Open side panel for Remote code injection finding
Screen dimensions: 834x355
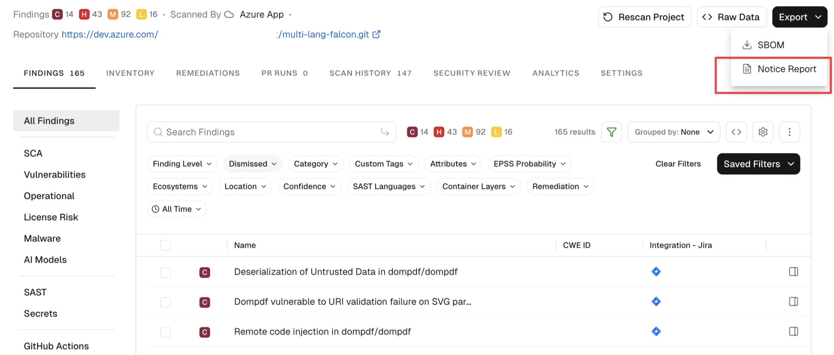pyautogui.click(x=794, y=332)
